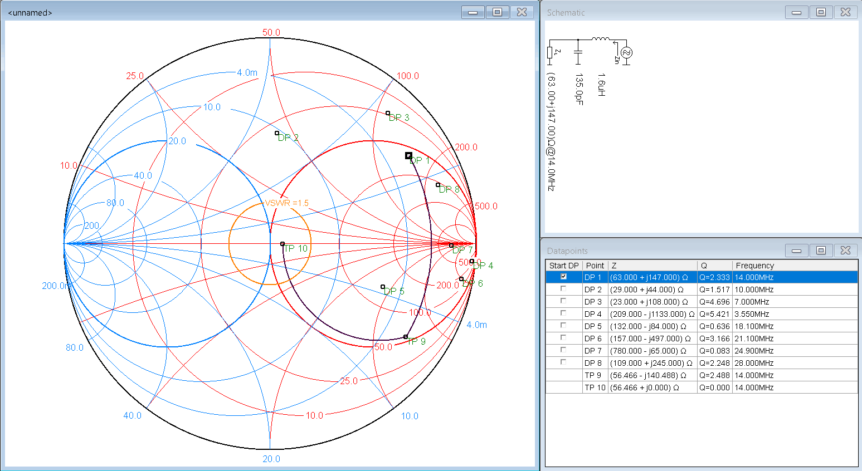862x471 pixels.
Task: Click the 135.0pF capacitor value label
Action: click(x=579, y=89)
